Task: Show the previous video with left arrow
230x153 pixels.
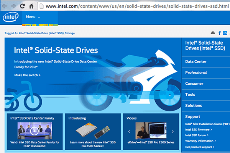Action: (129, 131)
